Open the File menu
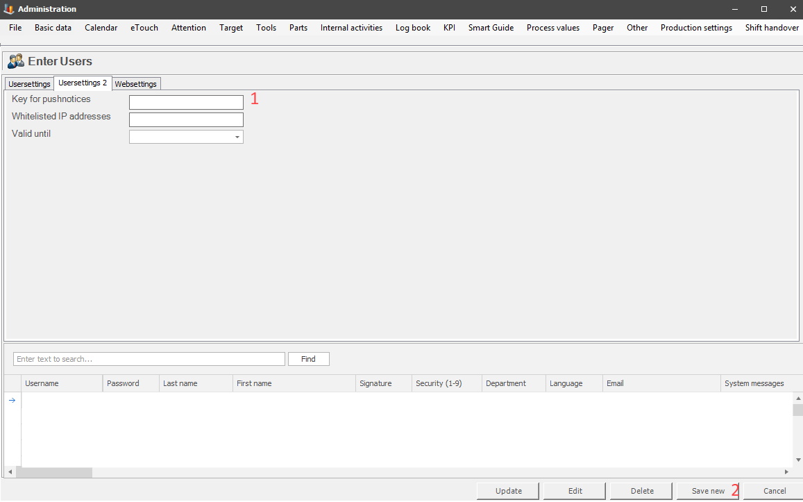This screenshot has width=803, height=502. pos(15,28)
